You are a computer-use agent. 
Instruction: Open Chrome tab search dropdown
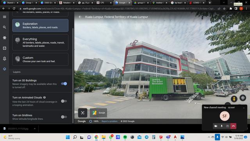[x=224, y=3]
